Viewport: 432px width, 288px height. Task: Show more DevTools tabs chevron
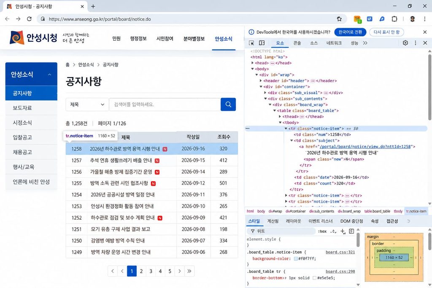point(365,43)
